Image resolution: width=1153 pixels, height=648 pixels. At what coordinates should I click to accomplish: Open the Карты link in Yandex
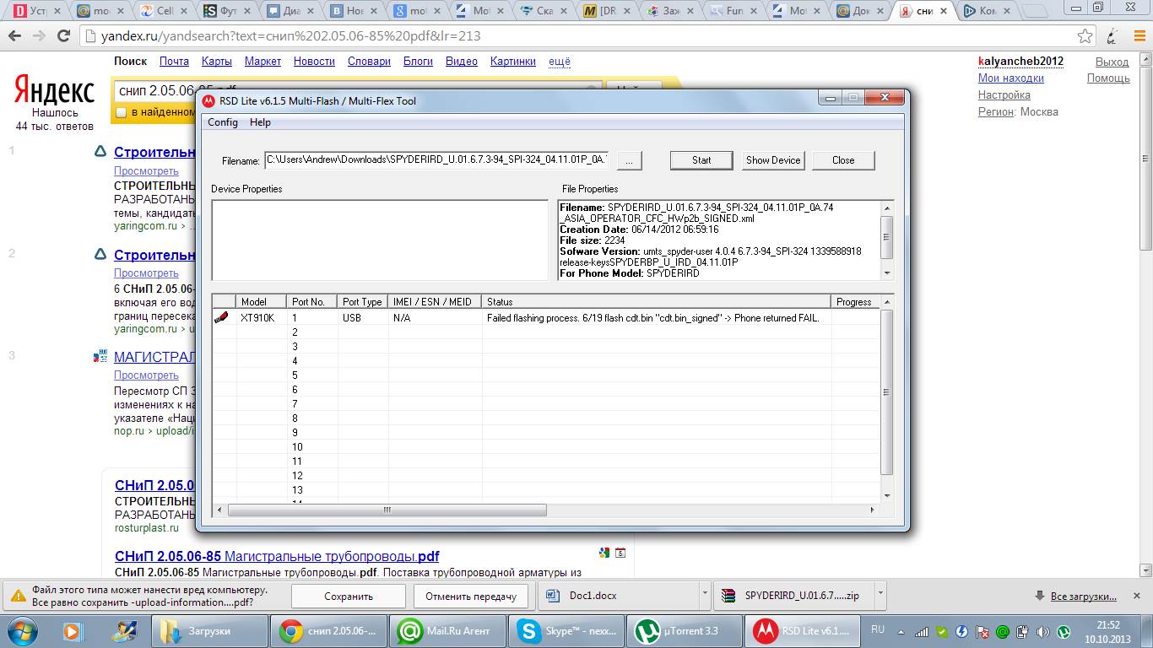(x=217, y=62)
